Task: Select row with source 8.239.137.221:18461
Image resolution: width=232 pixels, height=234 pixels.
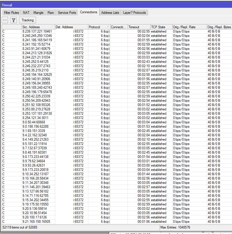Action: (117, 31)
